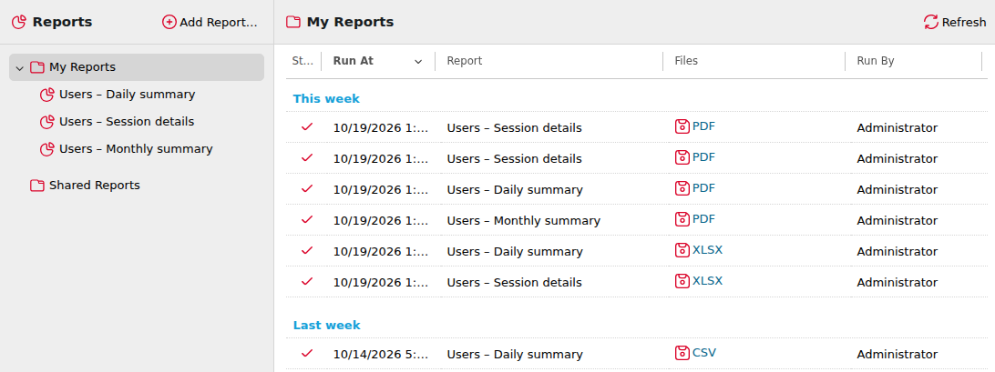Open the Add Report... dialog
The width and height of the screenshot is (995, 372).
(x=210, y=22)
